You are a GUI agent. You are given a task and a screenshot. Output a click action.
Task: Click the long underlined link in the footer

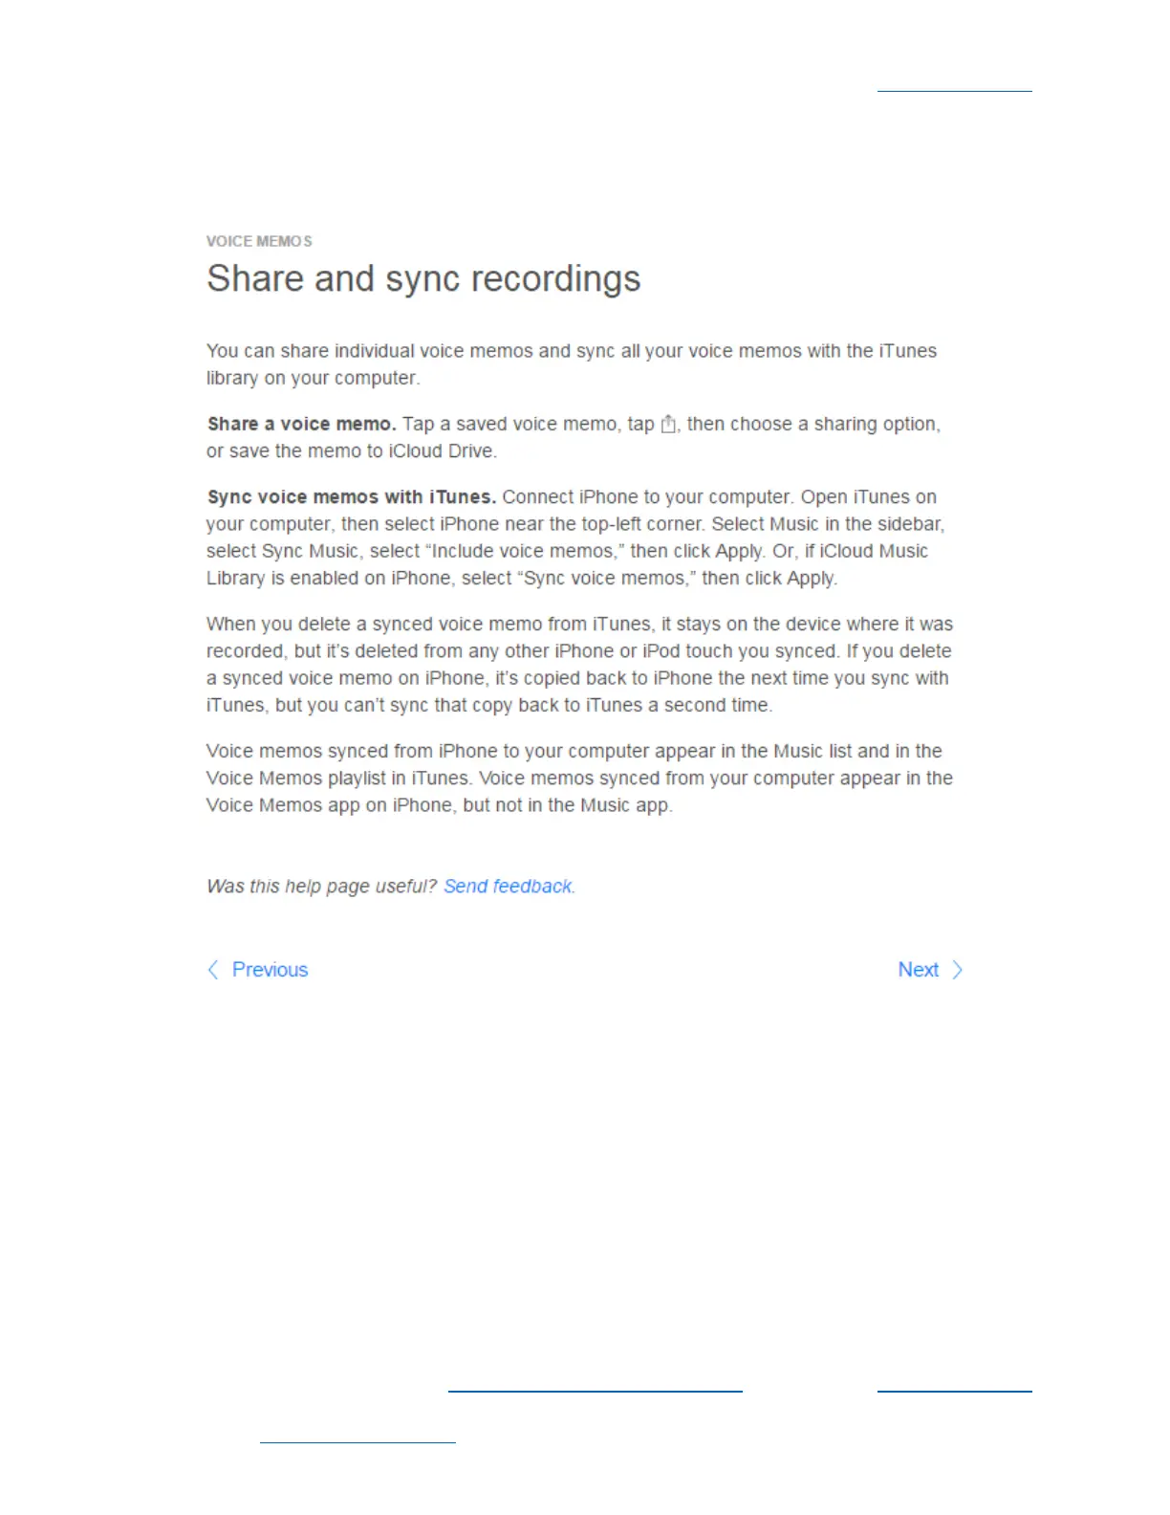596,1390
